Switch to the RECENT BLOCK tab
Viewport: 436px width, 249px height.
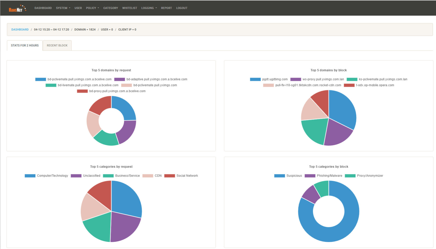point(57,45)
